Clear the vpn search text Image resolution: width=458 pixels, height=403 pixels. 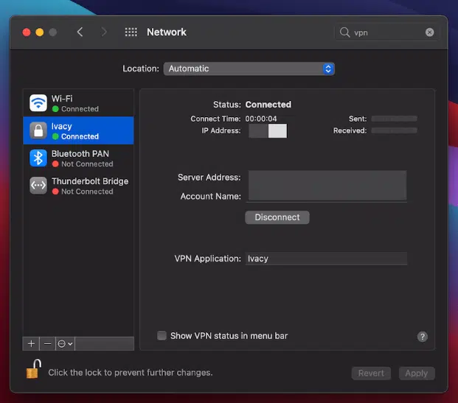click(429, 32)
